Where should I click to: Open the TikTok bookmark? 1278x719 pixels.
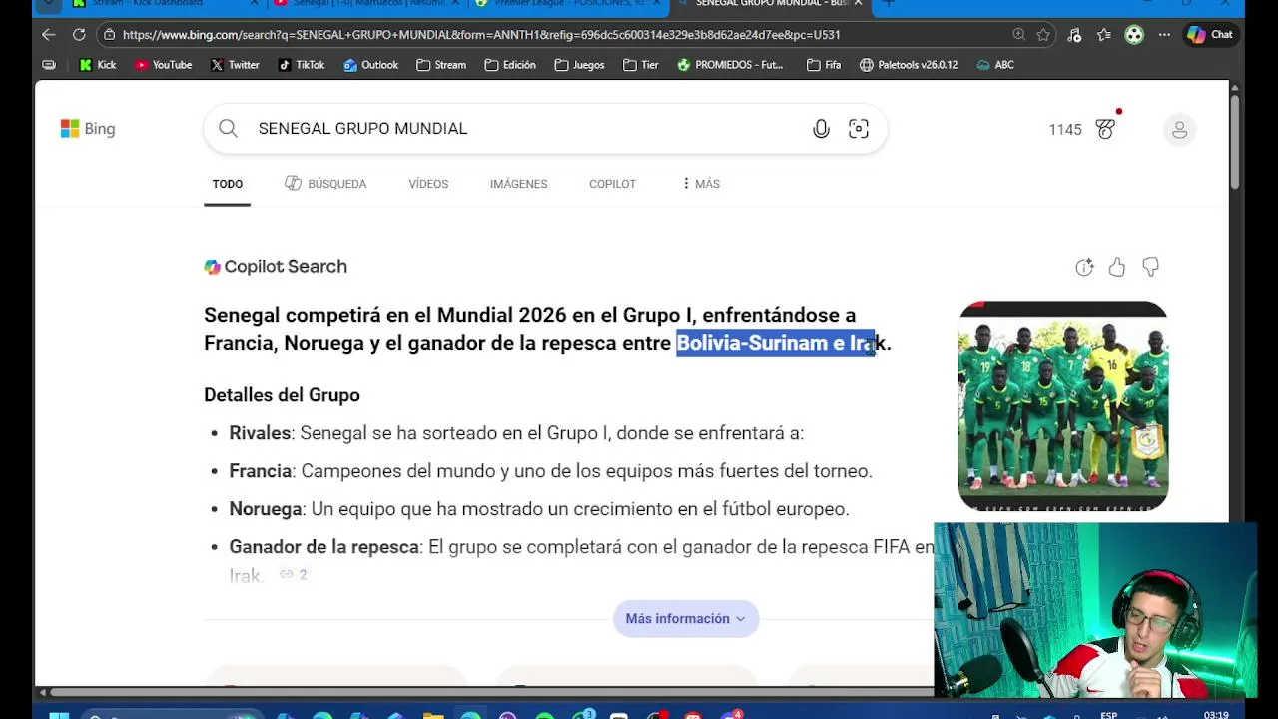pyautogui.click(x=301, y=65)
